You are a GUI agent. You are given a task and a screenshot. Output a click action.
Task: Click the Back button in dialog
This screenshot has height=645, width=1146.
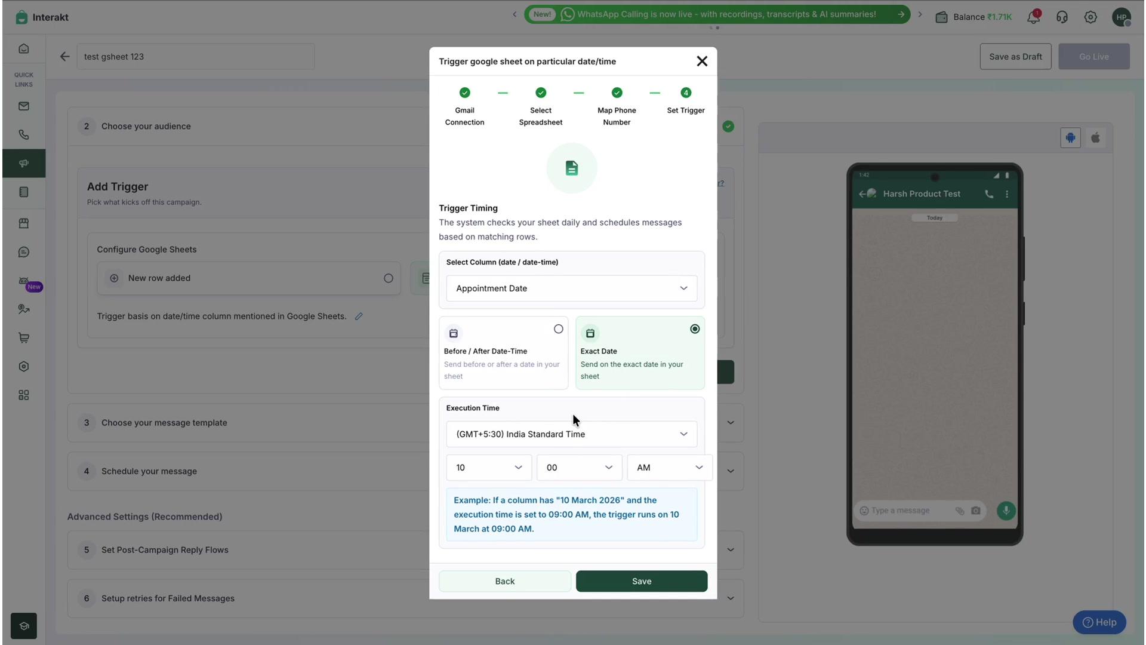tap(504, 582)
